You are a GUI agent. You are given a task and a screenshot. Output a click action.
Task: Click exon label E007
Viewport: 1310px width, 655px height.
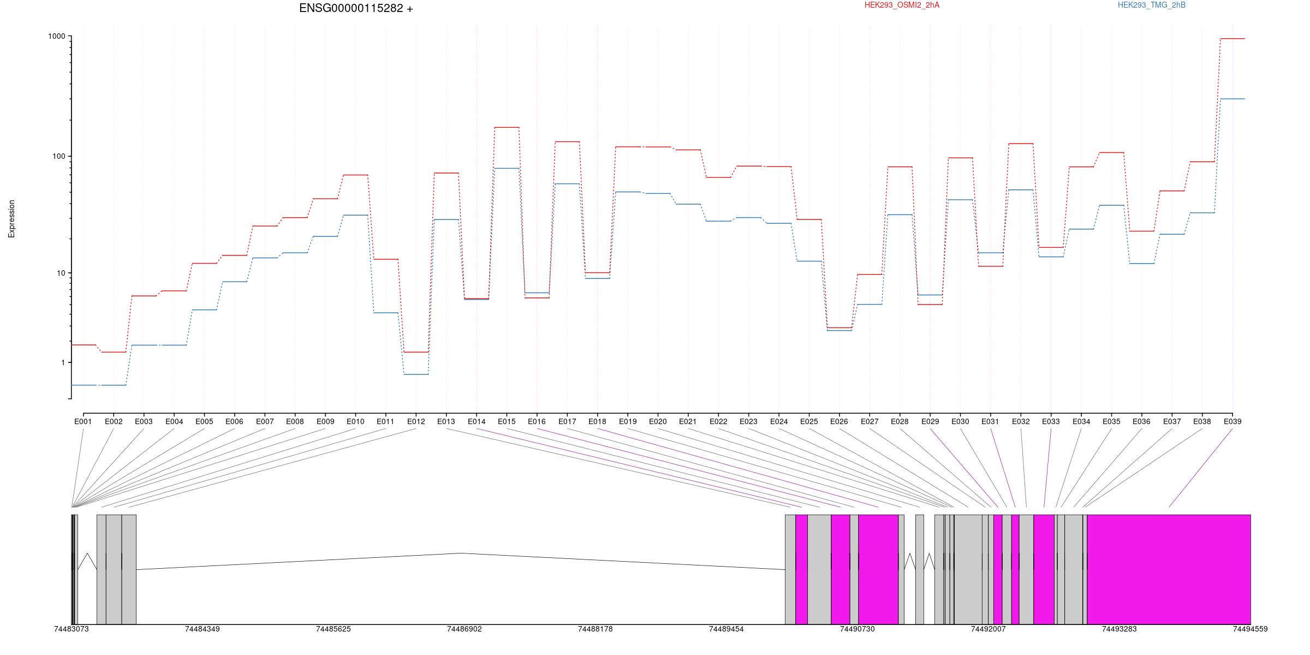click(x=265, y=421)
